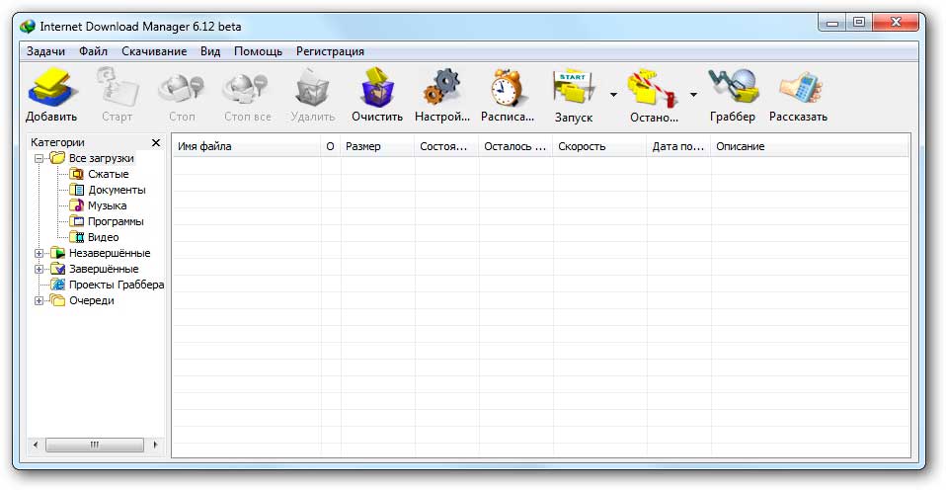Select Проекты Граббера in the tree
Viewport: 946px width, 490px height.
click(117, 285)
